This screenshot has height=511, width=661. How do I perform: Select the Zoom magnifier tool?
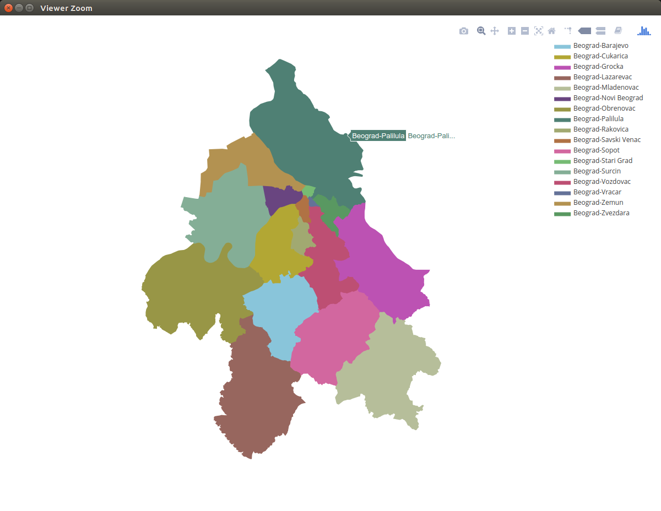[x=481, y=31]
